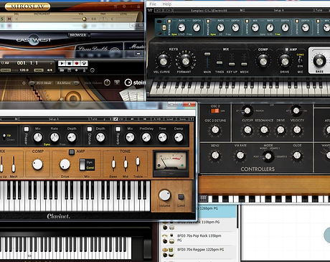Click the VIB RATE knob in Controllers
Screen dimensions: 330x262
coord(240,155)
